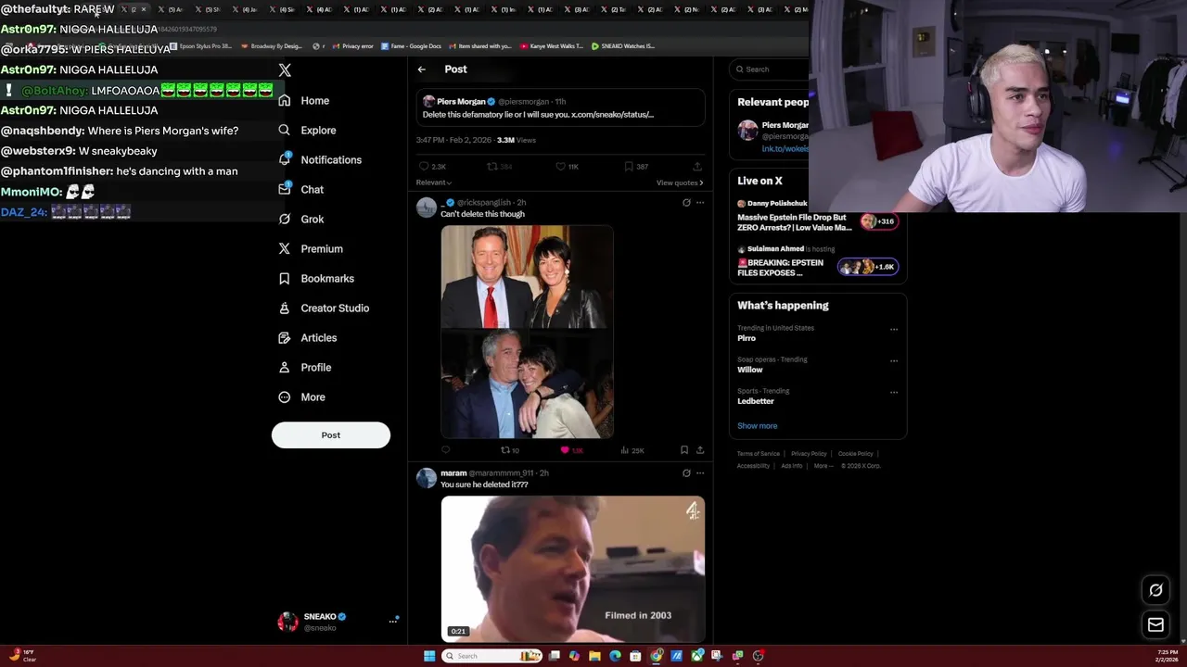
Task: Open Microsoft Store from taskbar
Action: pos(635,656)
